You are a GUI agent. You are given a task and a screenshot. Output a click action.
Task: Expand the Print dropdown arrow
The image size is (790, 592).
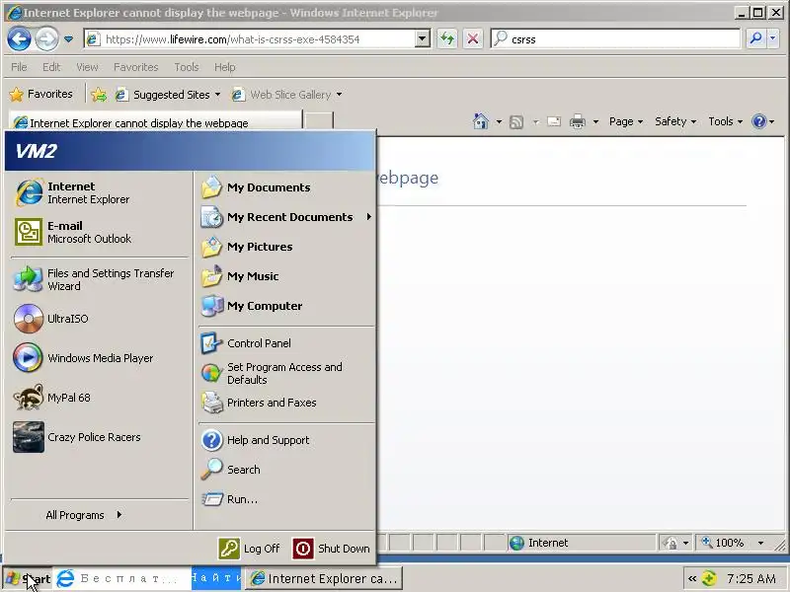pyautogui.click(x=595, y=121)
